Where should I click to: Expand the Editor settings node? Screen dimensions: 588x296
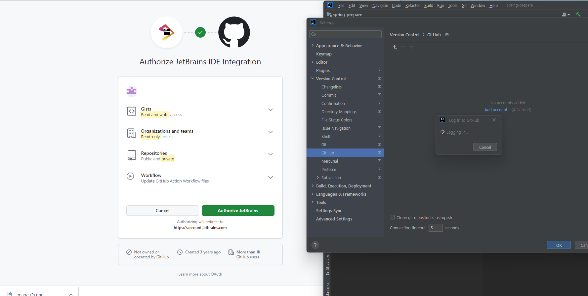(313, 62)
